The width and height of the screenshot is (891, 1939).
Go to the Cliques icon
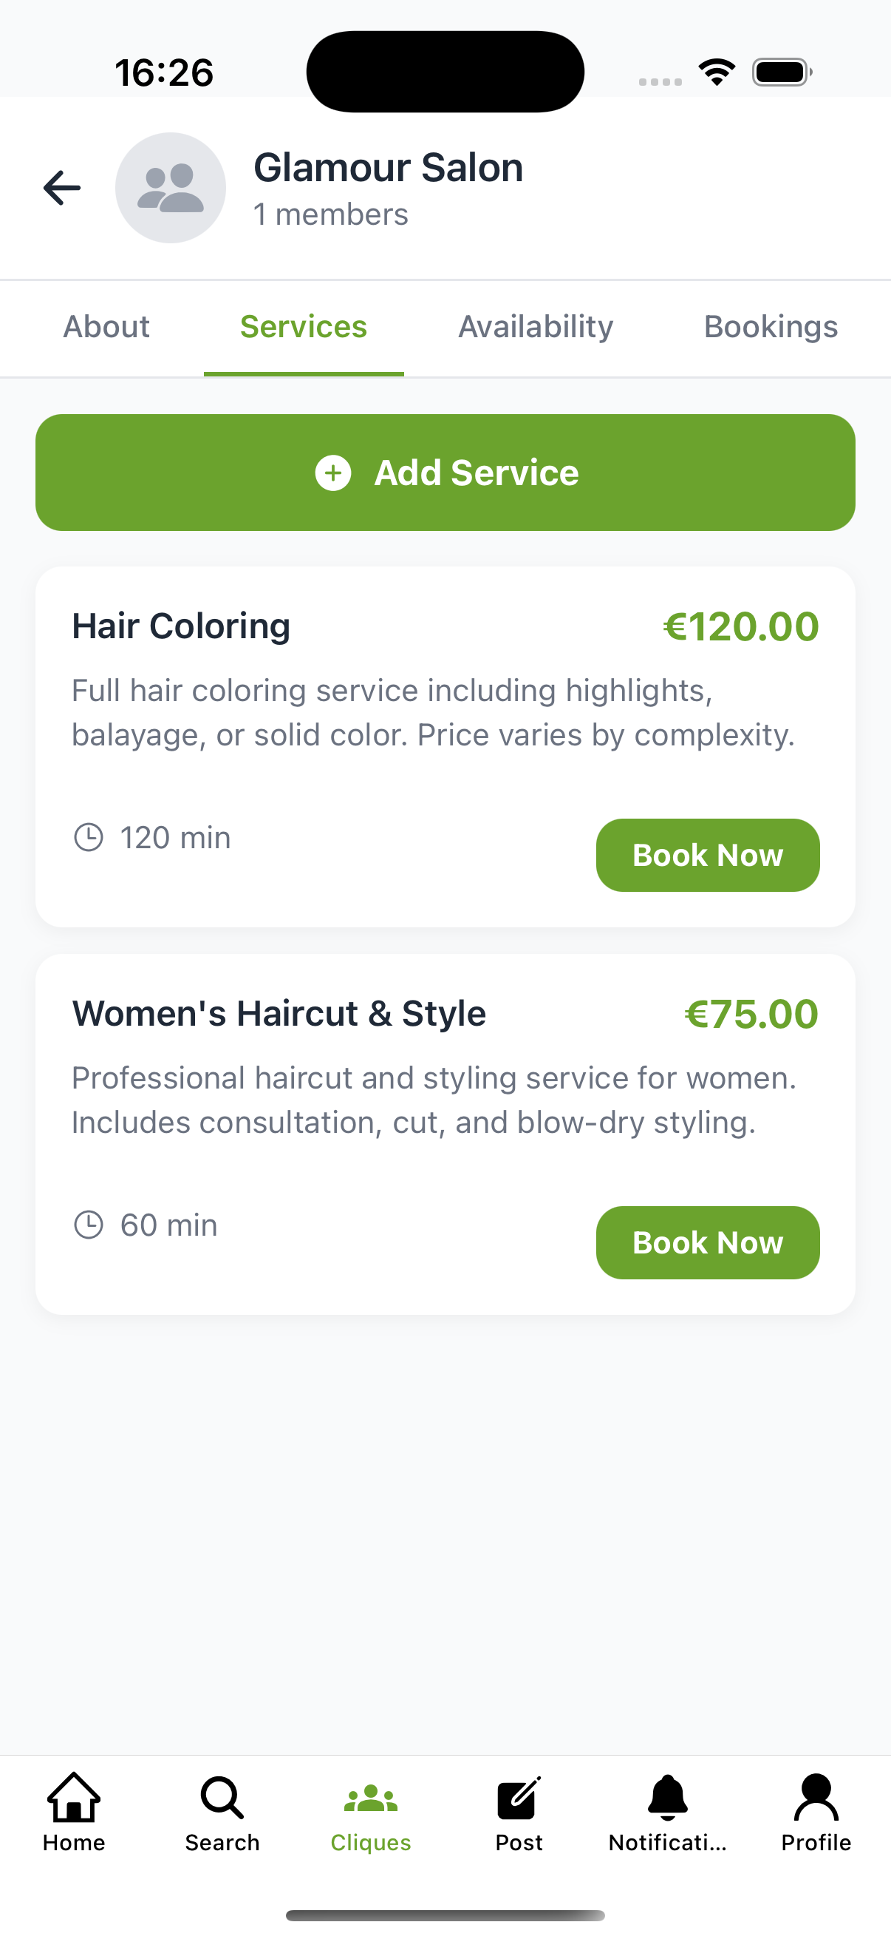pos(371,1798)
